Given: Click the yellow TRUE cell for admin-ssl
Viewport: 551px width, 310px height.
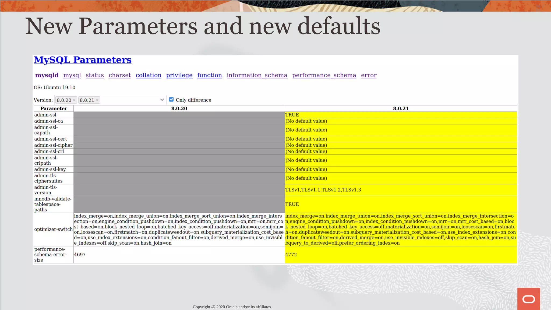Looking at the screenshot, I should [401, 115].
